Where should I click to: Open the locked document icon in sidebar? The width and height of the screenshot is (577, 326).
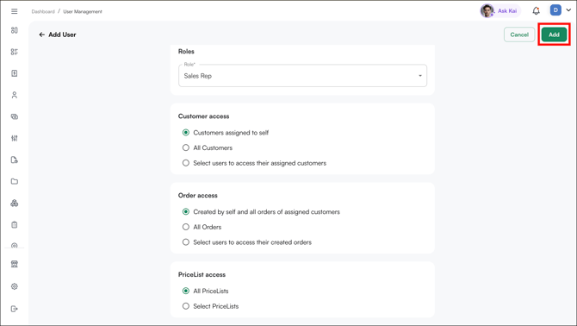15,160
